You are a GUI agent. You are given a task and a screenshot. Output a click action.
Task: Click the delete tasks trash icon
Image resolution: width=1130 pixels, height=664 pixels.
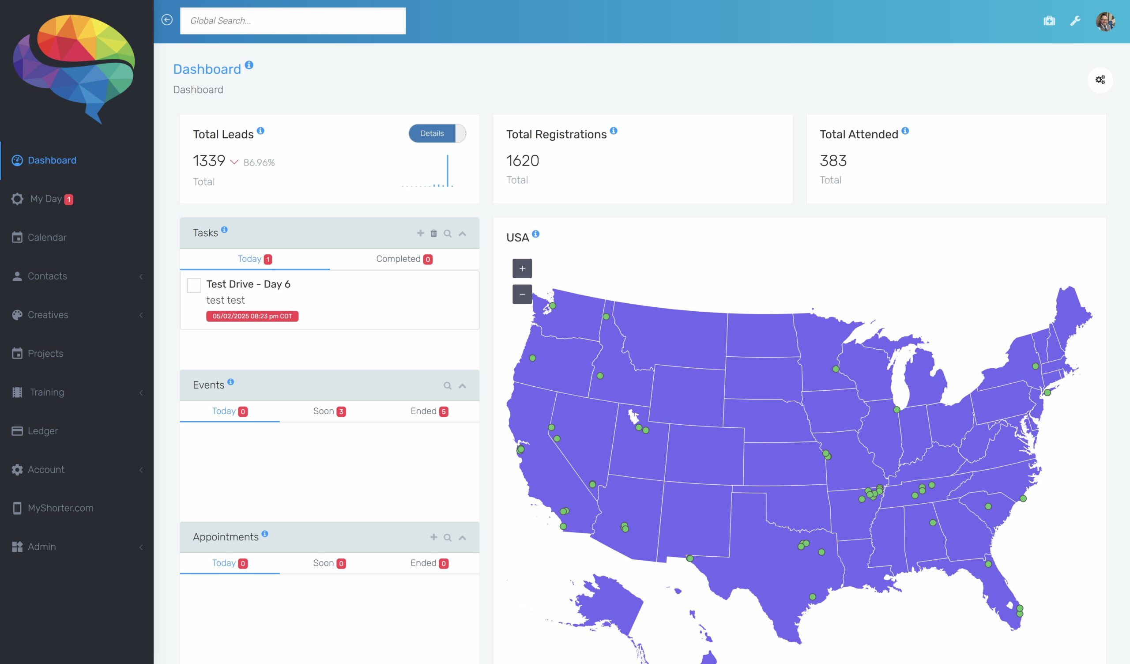[433, 233]
